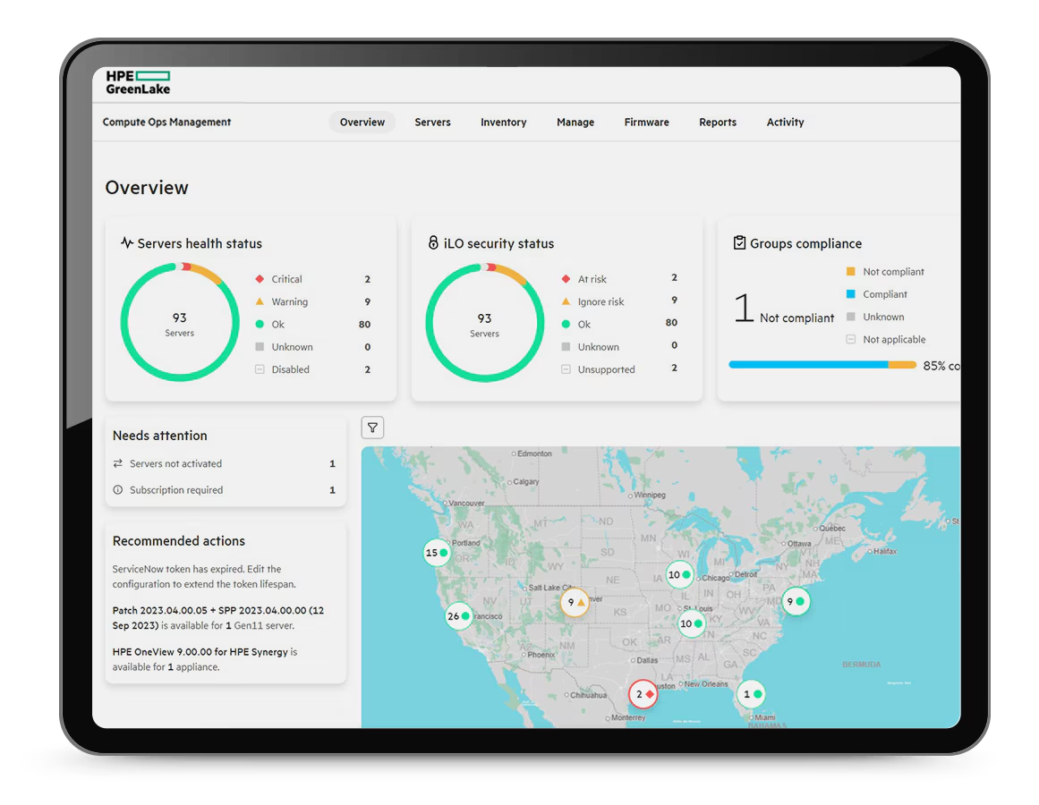The height and width of the screenshot is (805, 1039).
Task: Click the Ok count of 80 in Servers health
Action: click(364, 325)
